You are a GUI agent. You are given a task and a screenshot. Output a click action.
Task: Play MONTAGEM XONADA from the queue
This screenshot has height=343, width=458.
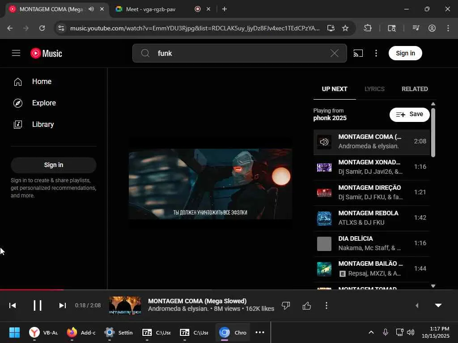coord(372,167)
